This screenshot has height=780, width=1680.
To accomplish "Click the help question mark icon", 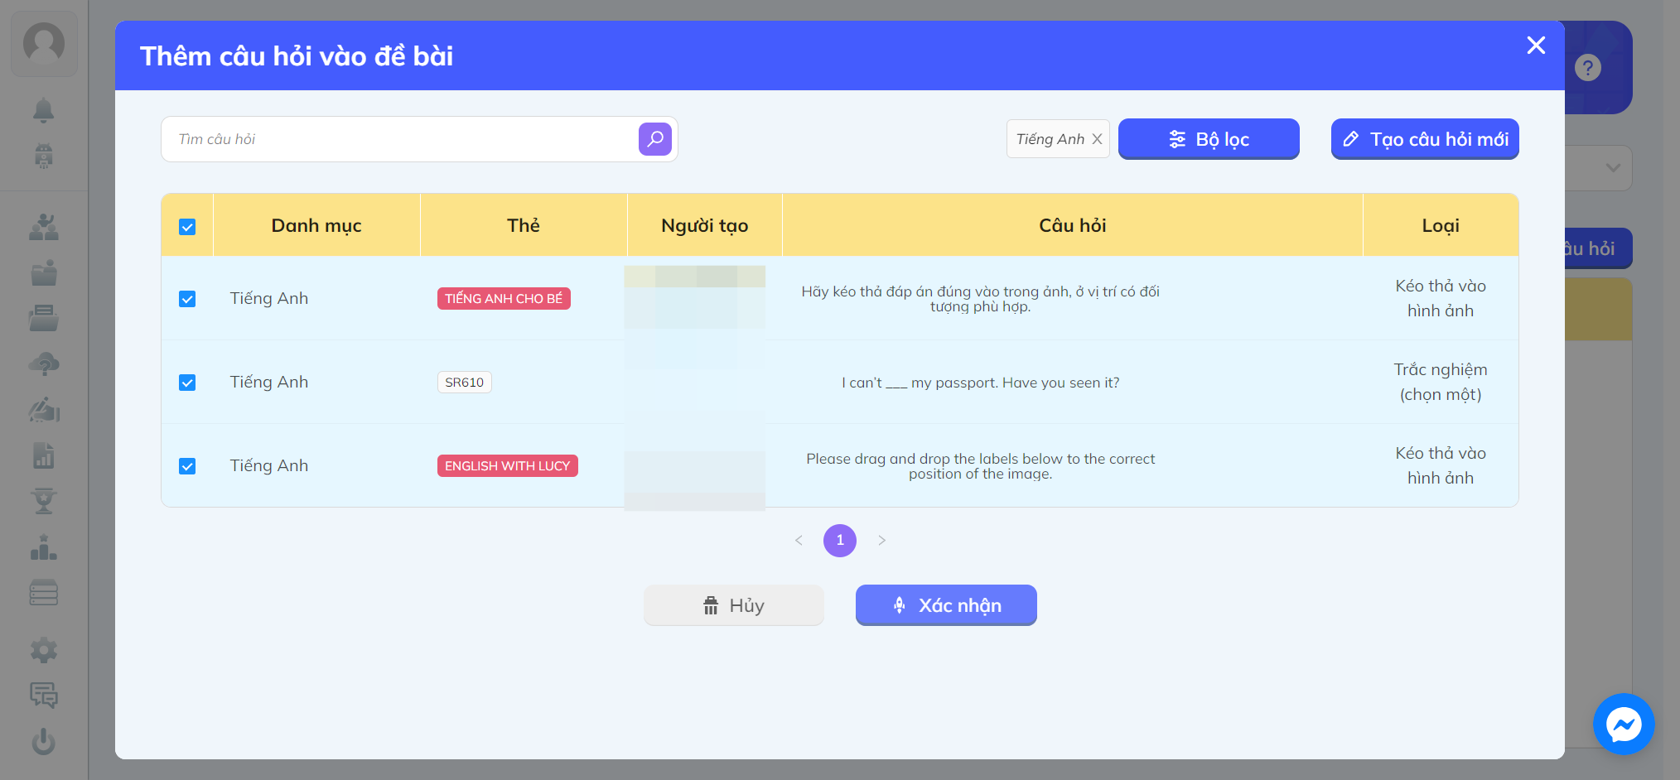I will coord(1587,68).
